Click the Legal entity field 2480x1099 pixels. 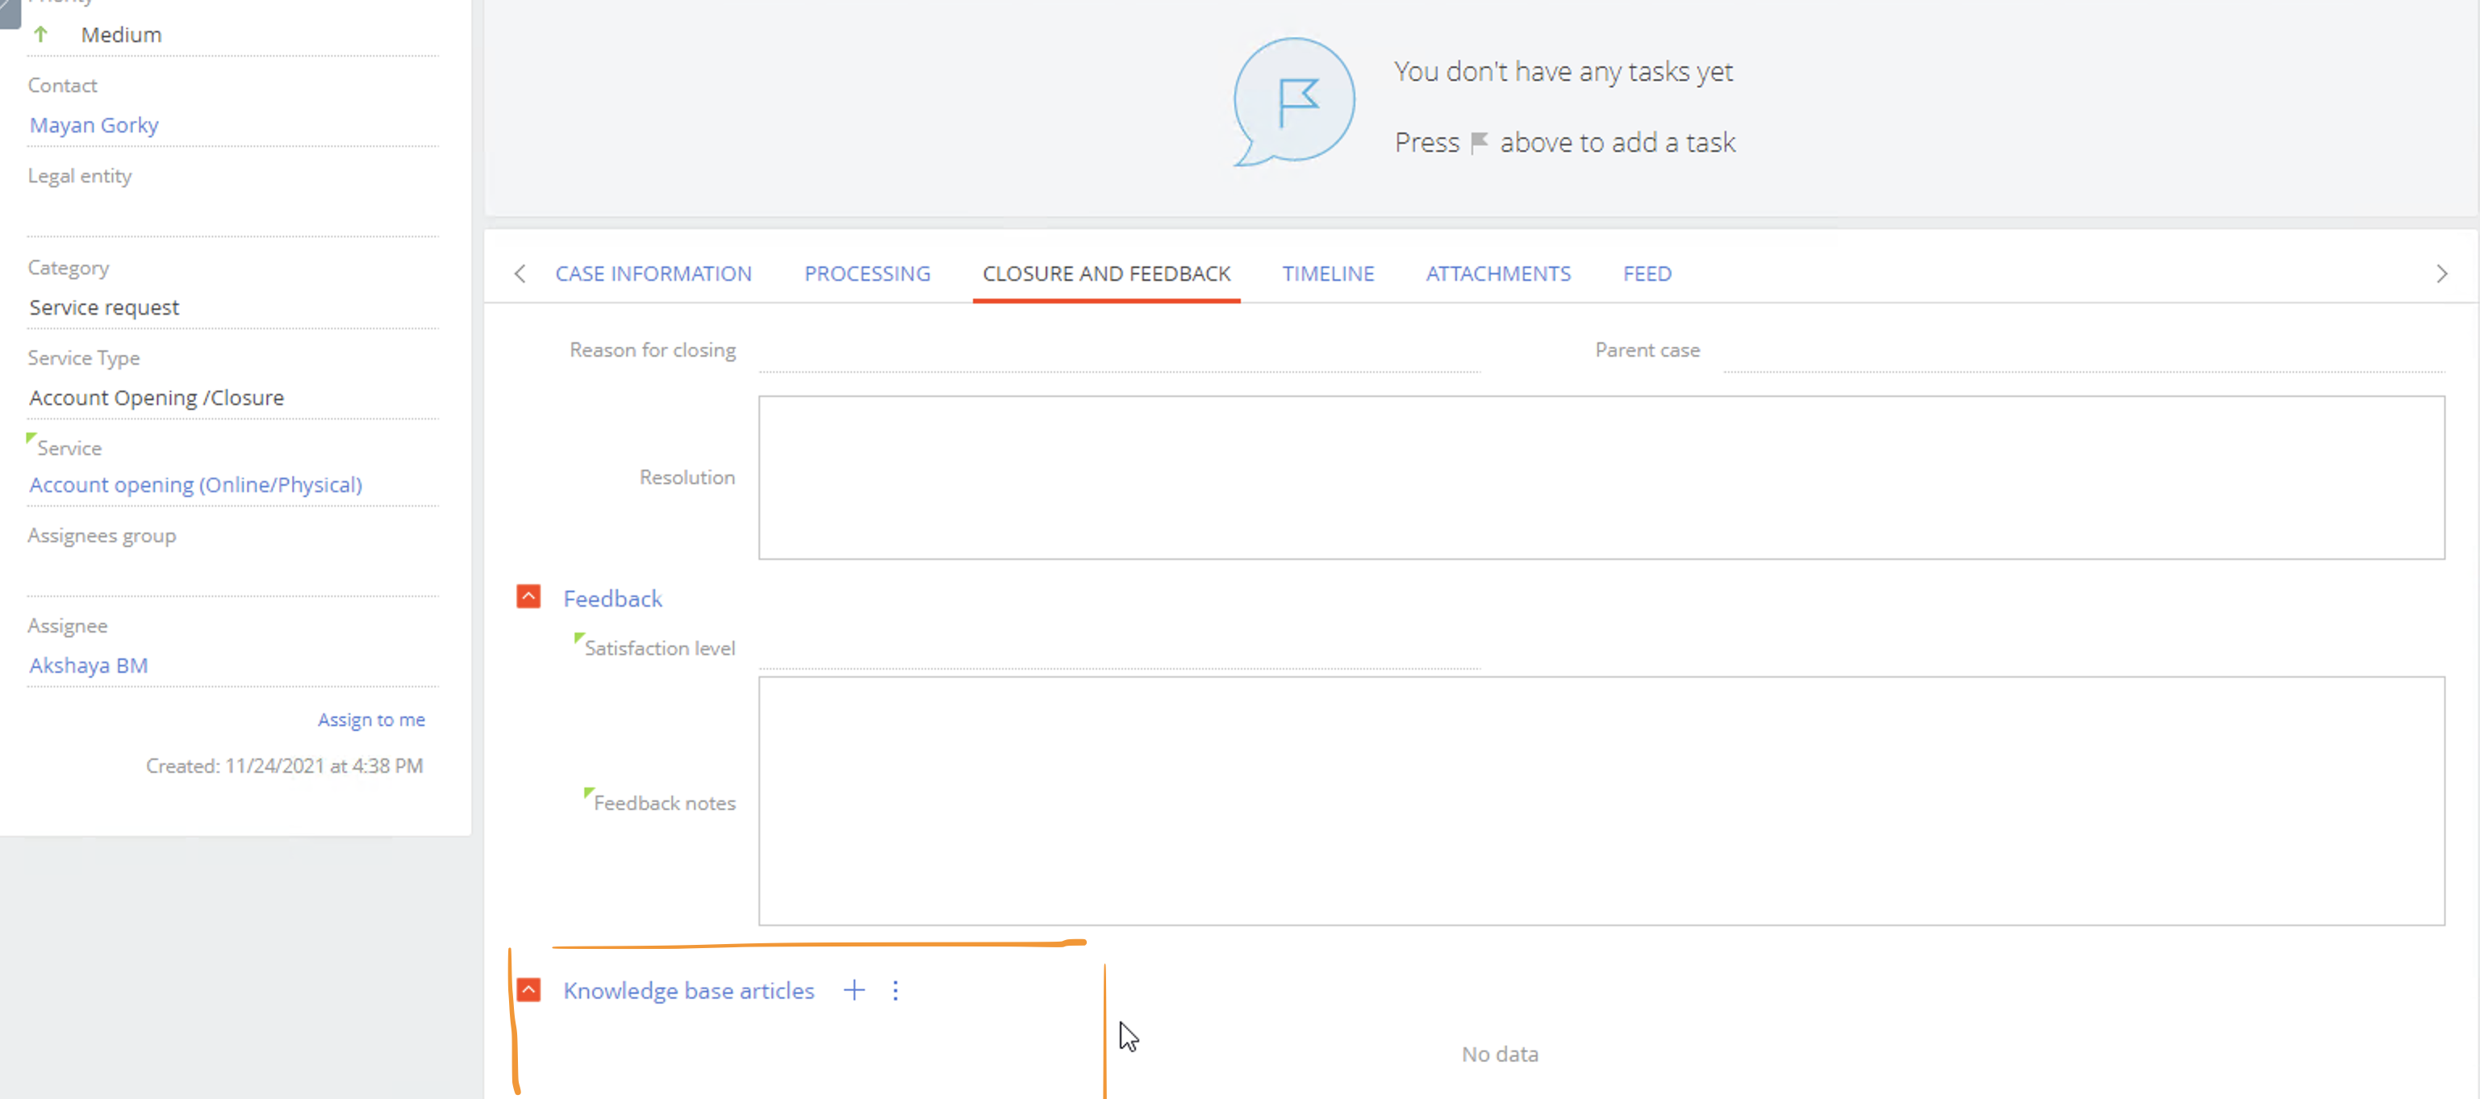[x=233, y=215]
